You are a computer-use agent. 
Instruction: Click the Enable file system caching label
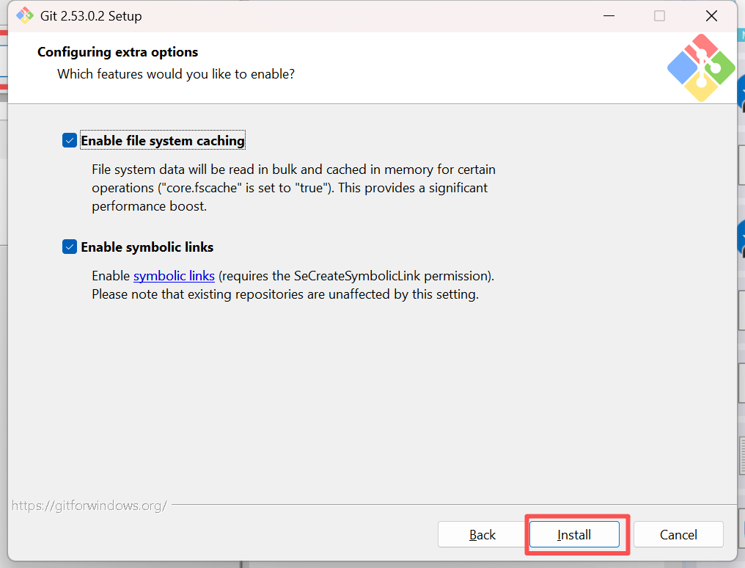coord(163,141)
